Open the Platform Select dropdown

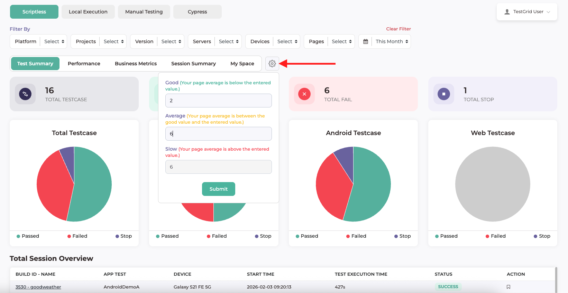[x=54, y=41]
